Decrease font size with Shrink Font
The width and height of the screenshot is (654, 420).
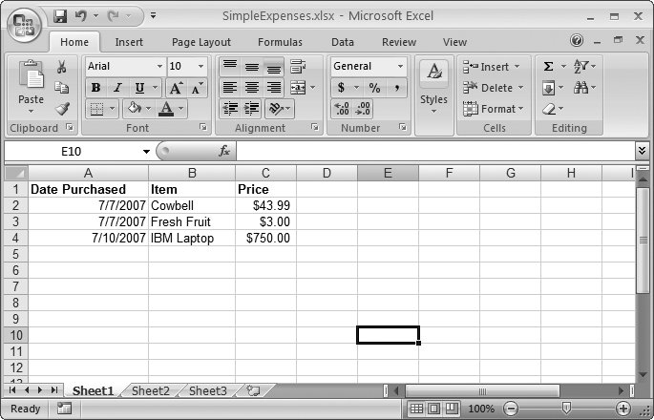tap(197, 88)
